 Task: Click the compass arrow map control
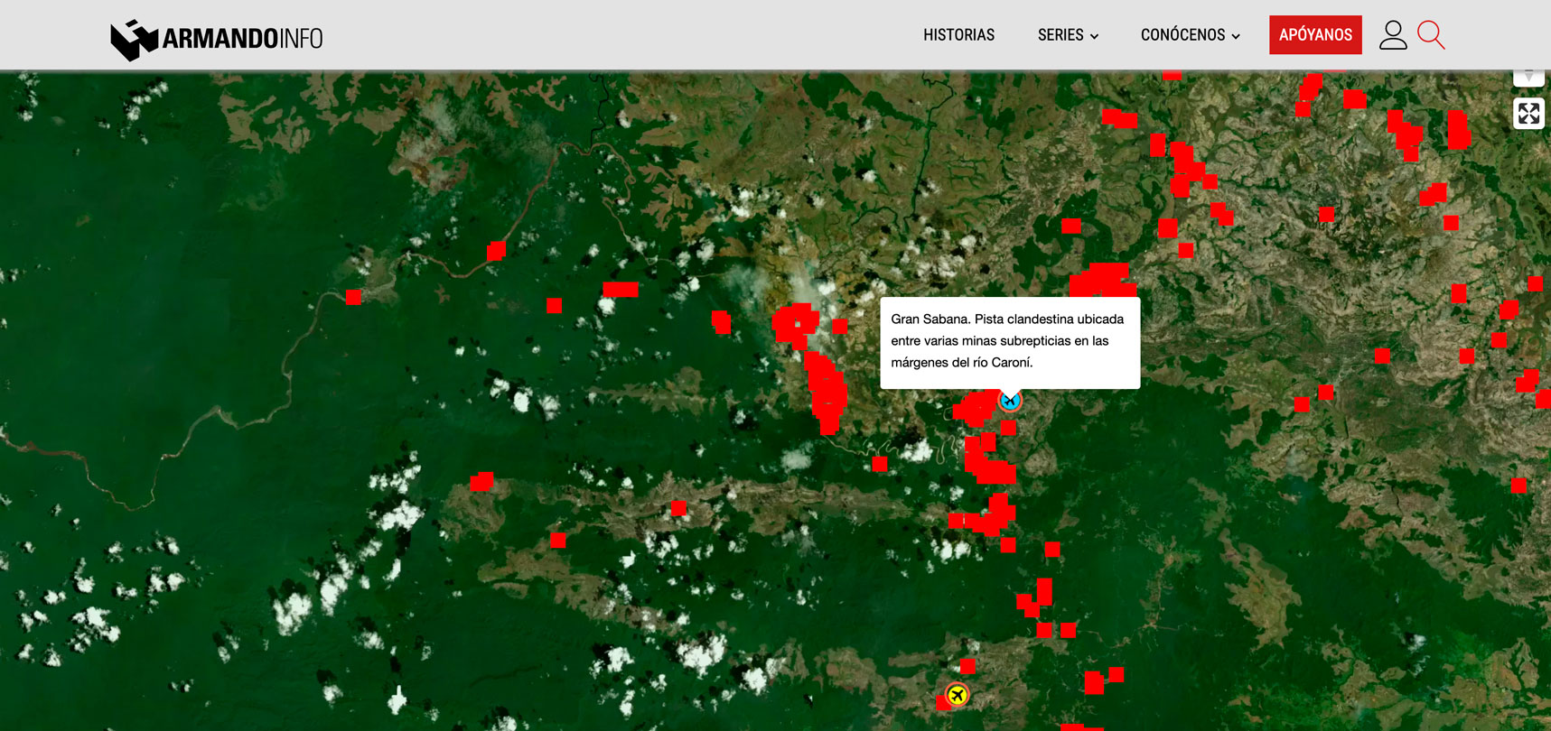point(1528,77)
